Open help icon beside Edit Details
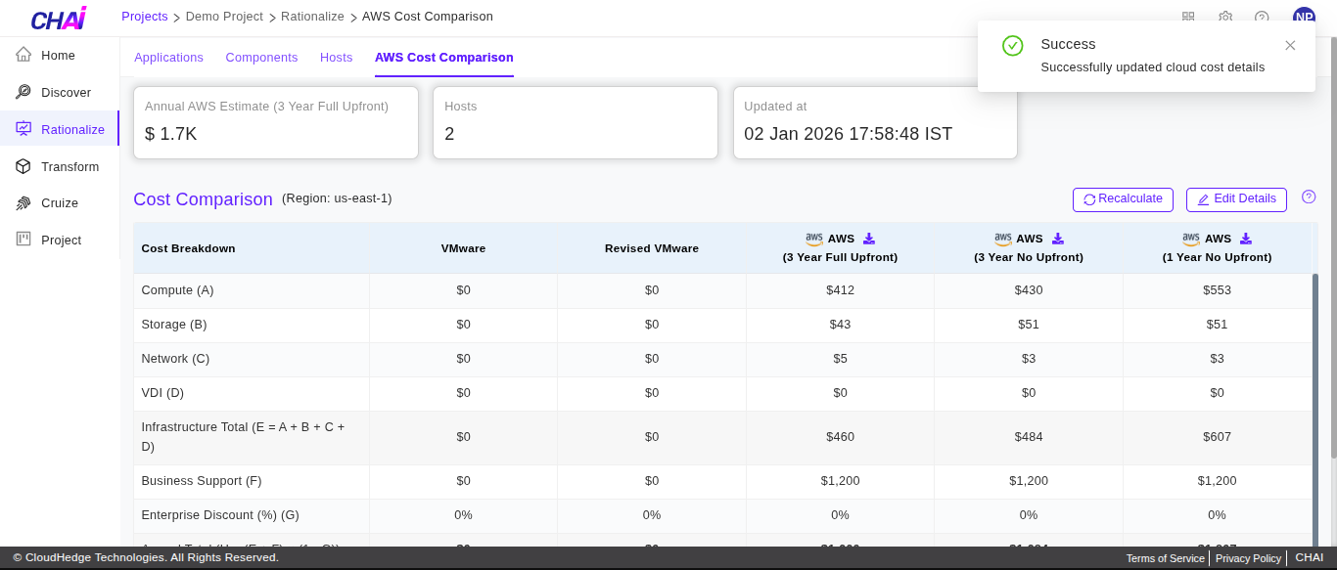 pos(1309,197)
